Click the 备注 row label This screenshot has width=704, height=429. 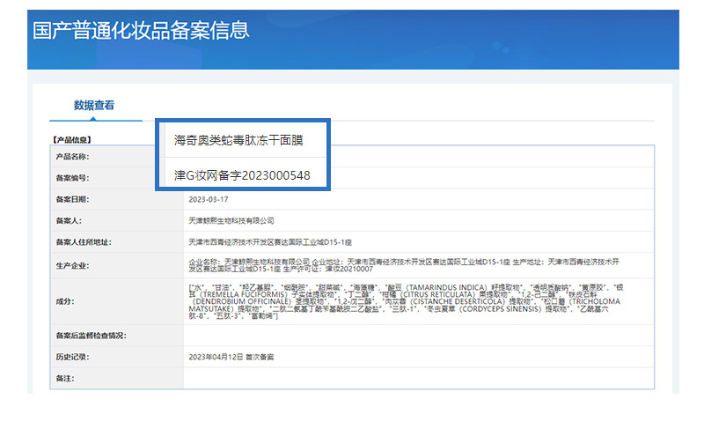click(65, 378)
